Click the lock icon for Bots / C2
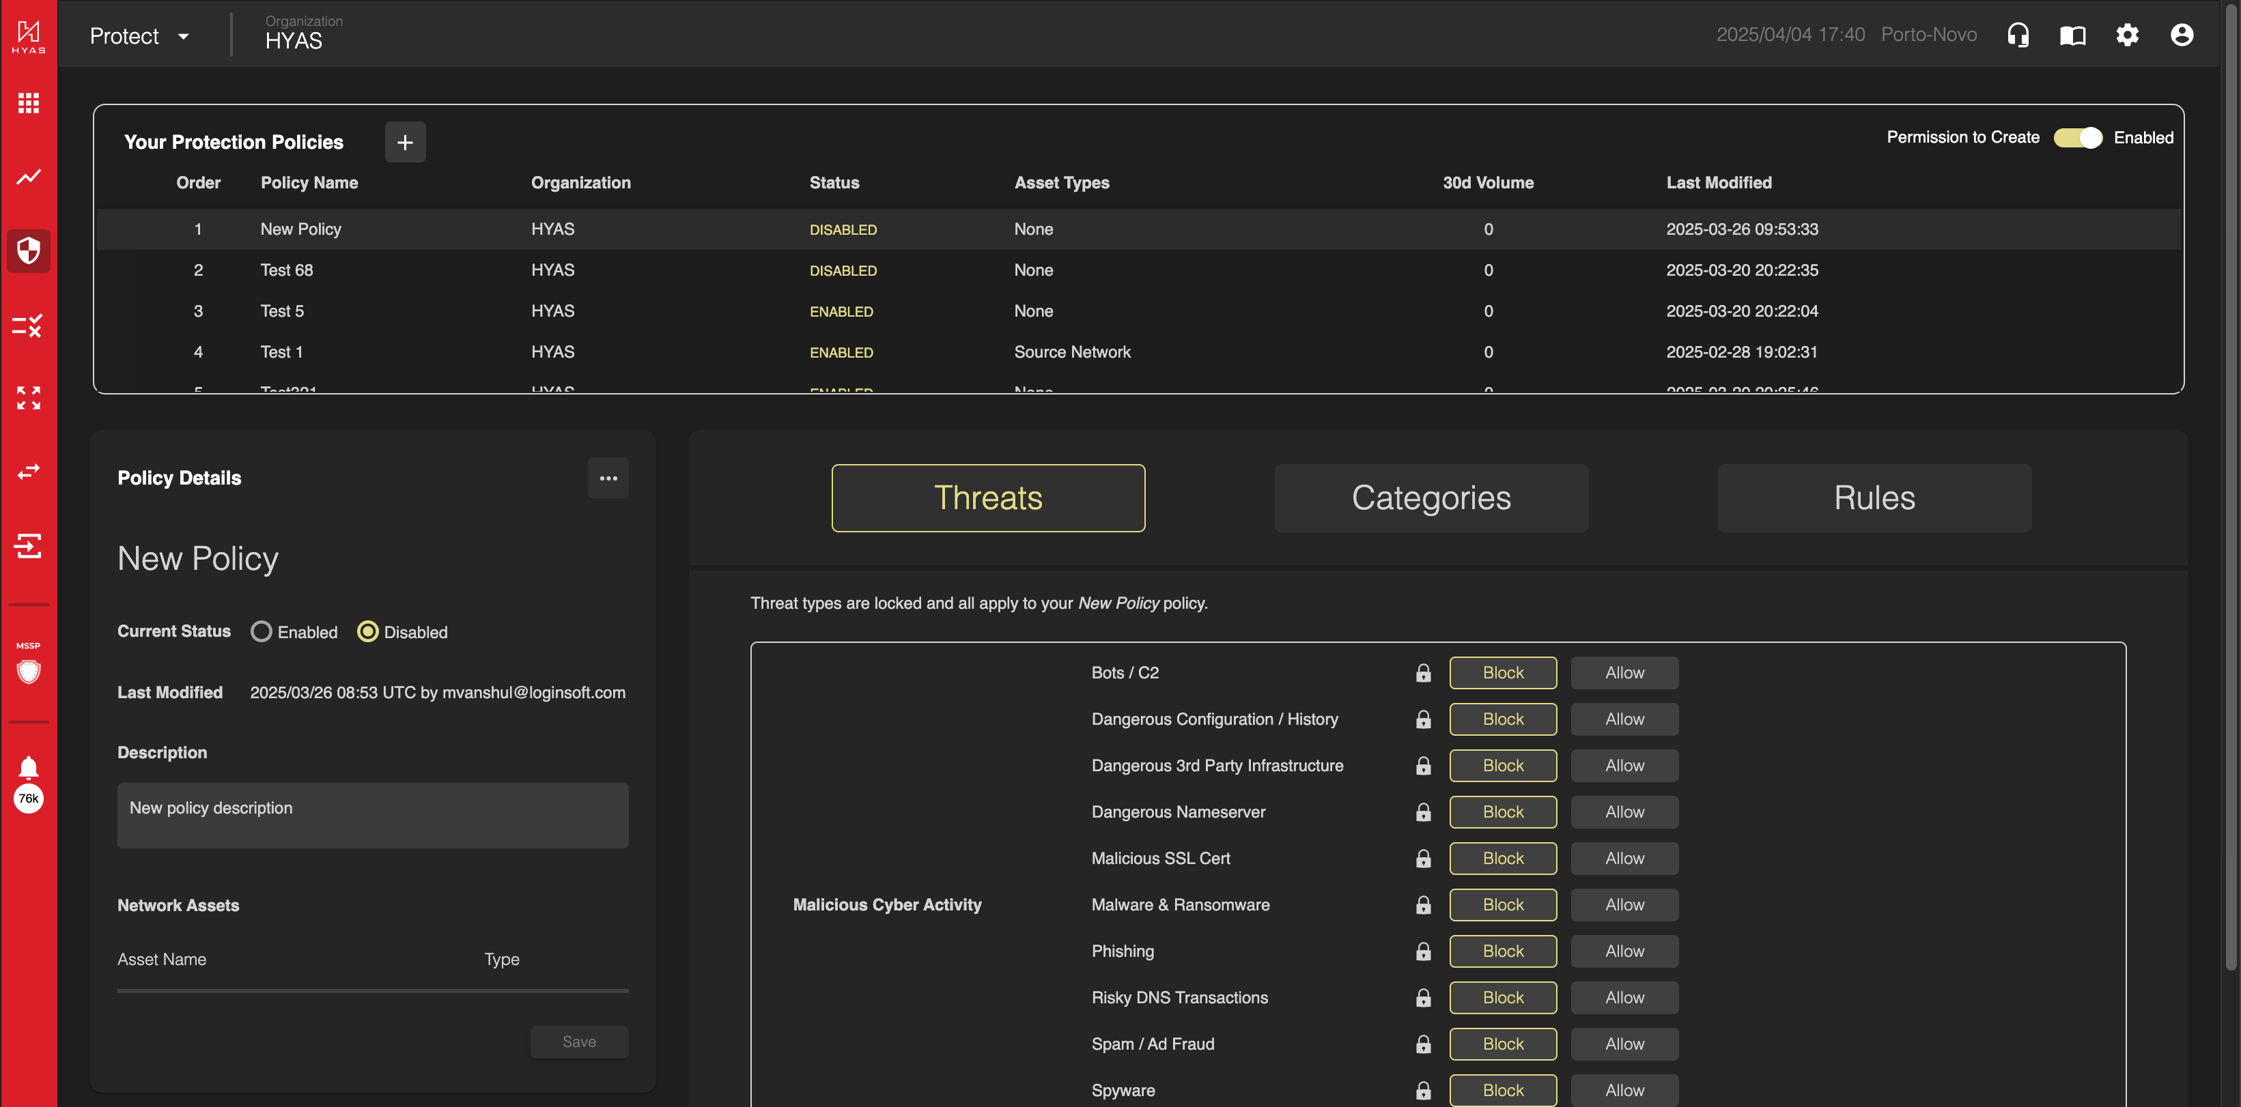The width and height of the screenshot is (2241, 1107). click(1423, 672)
